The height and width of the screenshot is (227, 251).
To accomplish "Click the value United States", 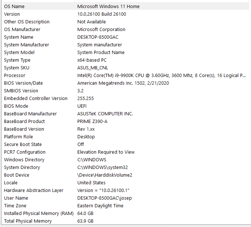I will (x=91, y=182).
